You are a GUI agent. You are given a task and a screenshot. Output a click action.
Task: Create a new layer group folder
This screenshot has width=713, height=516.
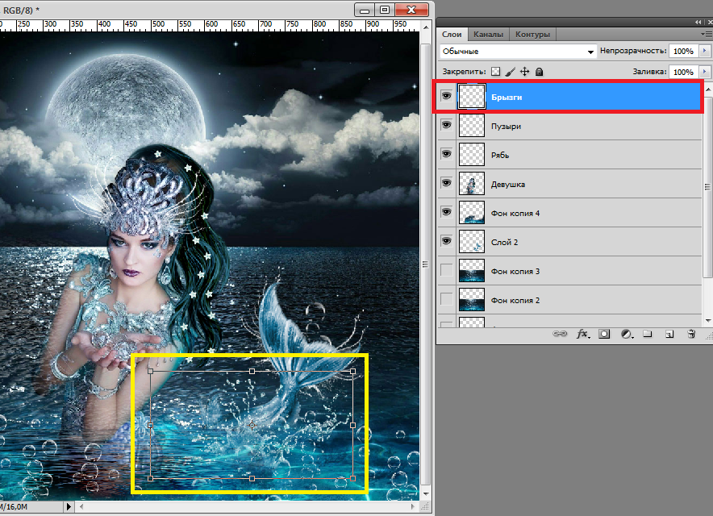click(x=648, y=333)
